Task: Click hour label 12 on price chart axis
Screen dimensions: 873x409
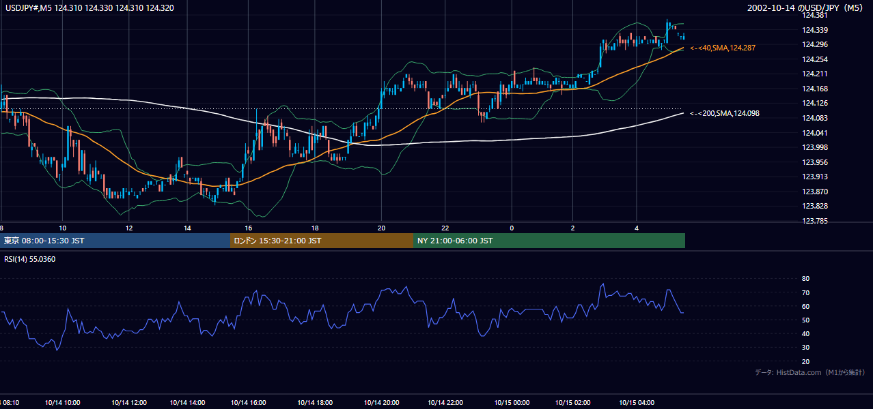Action: pos(128,228)
